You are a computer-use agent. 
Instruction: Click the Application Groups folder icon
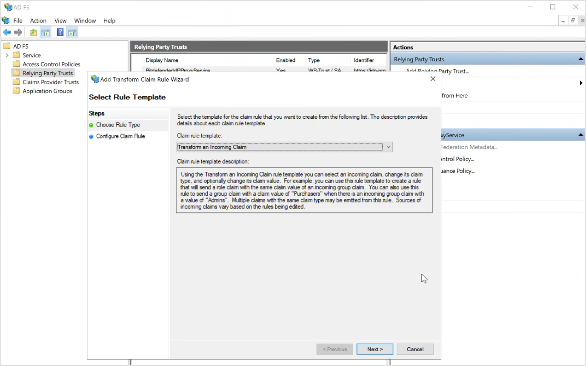coord(16,91)
